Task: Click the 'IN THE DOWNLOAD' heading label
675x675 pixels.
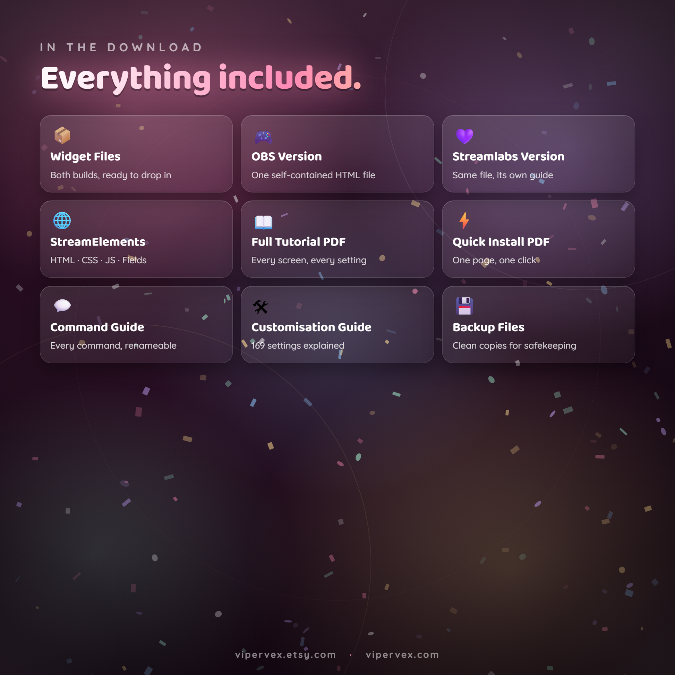Action: tap(121, 47)
